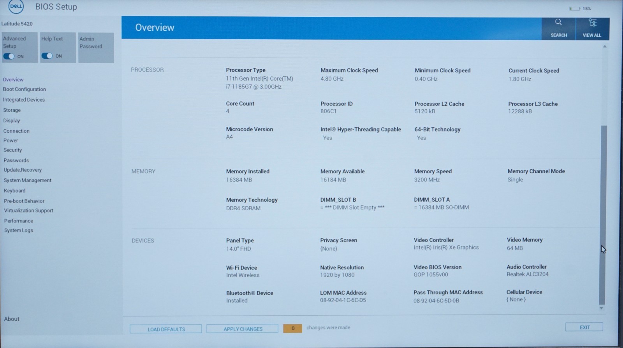The height and width of the screenshot is (348, 623).
Task: Click the Processor Type label
Action: click(x=246, y=70)
